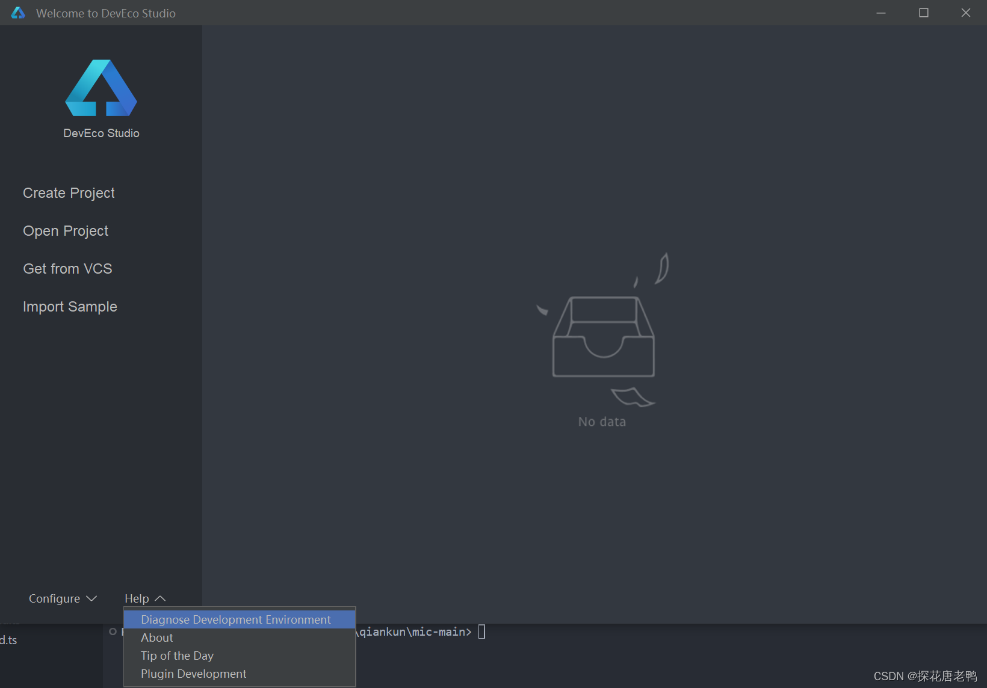Open the About menu entry
The image size is (987, 688).
pos(240,637)
